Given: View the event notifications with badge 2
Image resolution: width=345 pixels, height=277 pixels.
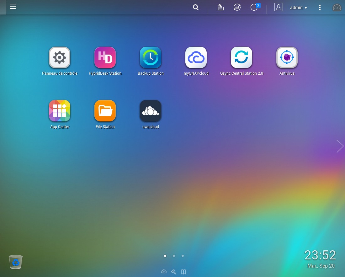Looking at the screenshot, I should pos(255,7).
